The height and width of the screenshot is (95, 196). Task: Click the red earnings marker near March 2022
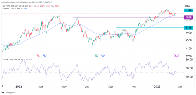(x=39, y=55)
